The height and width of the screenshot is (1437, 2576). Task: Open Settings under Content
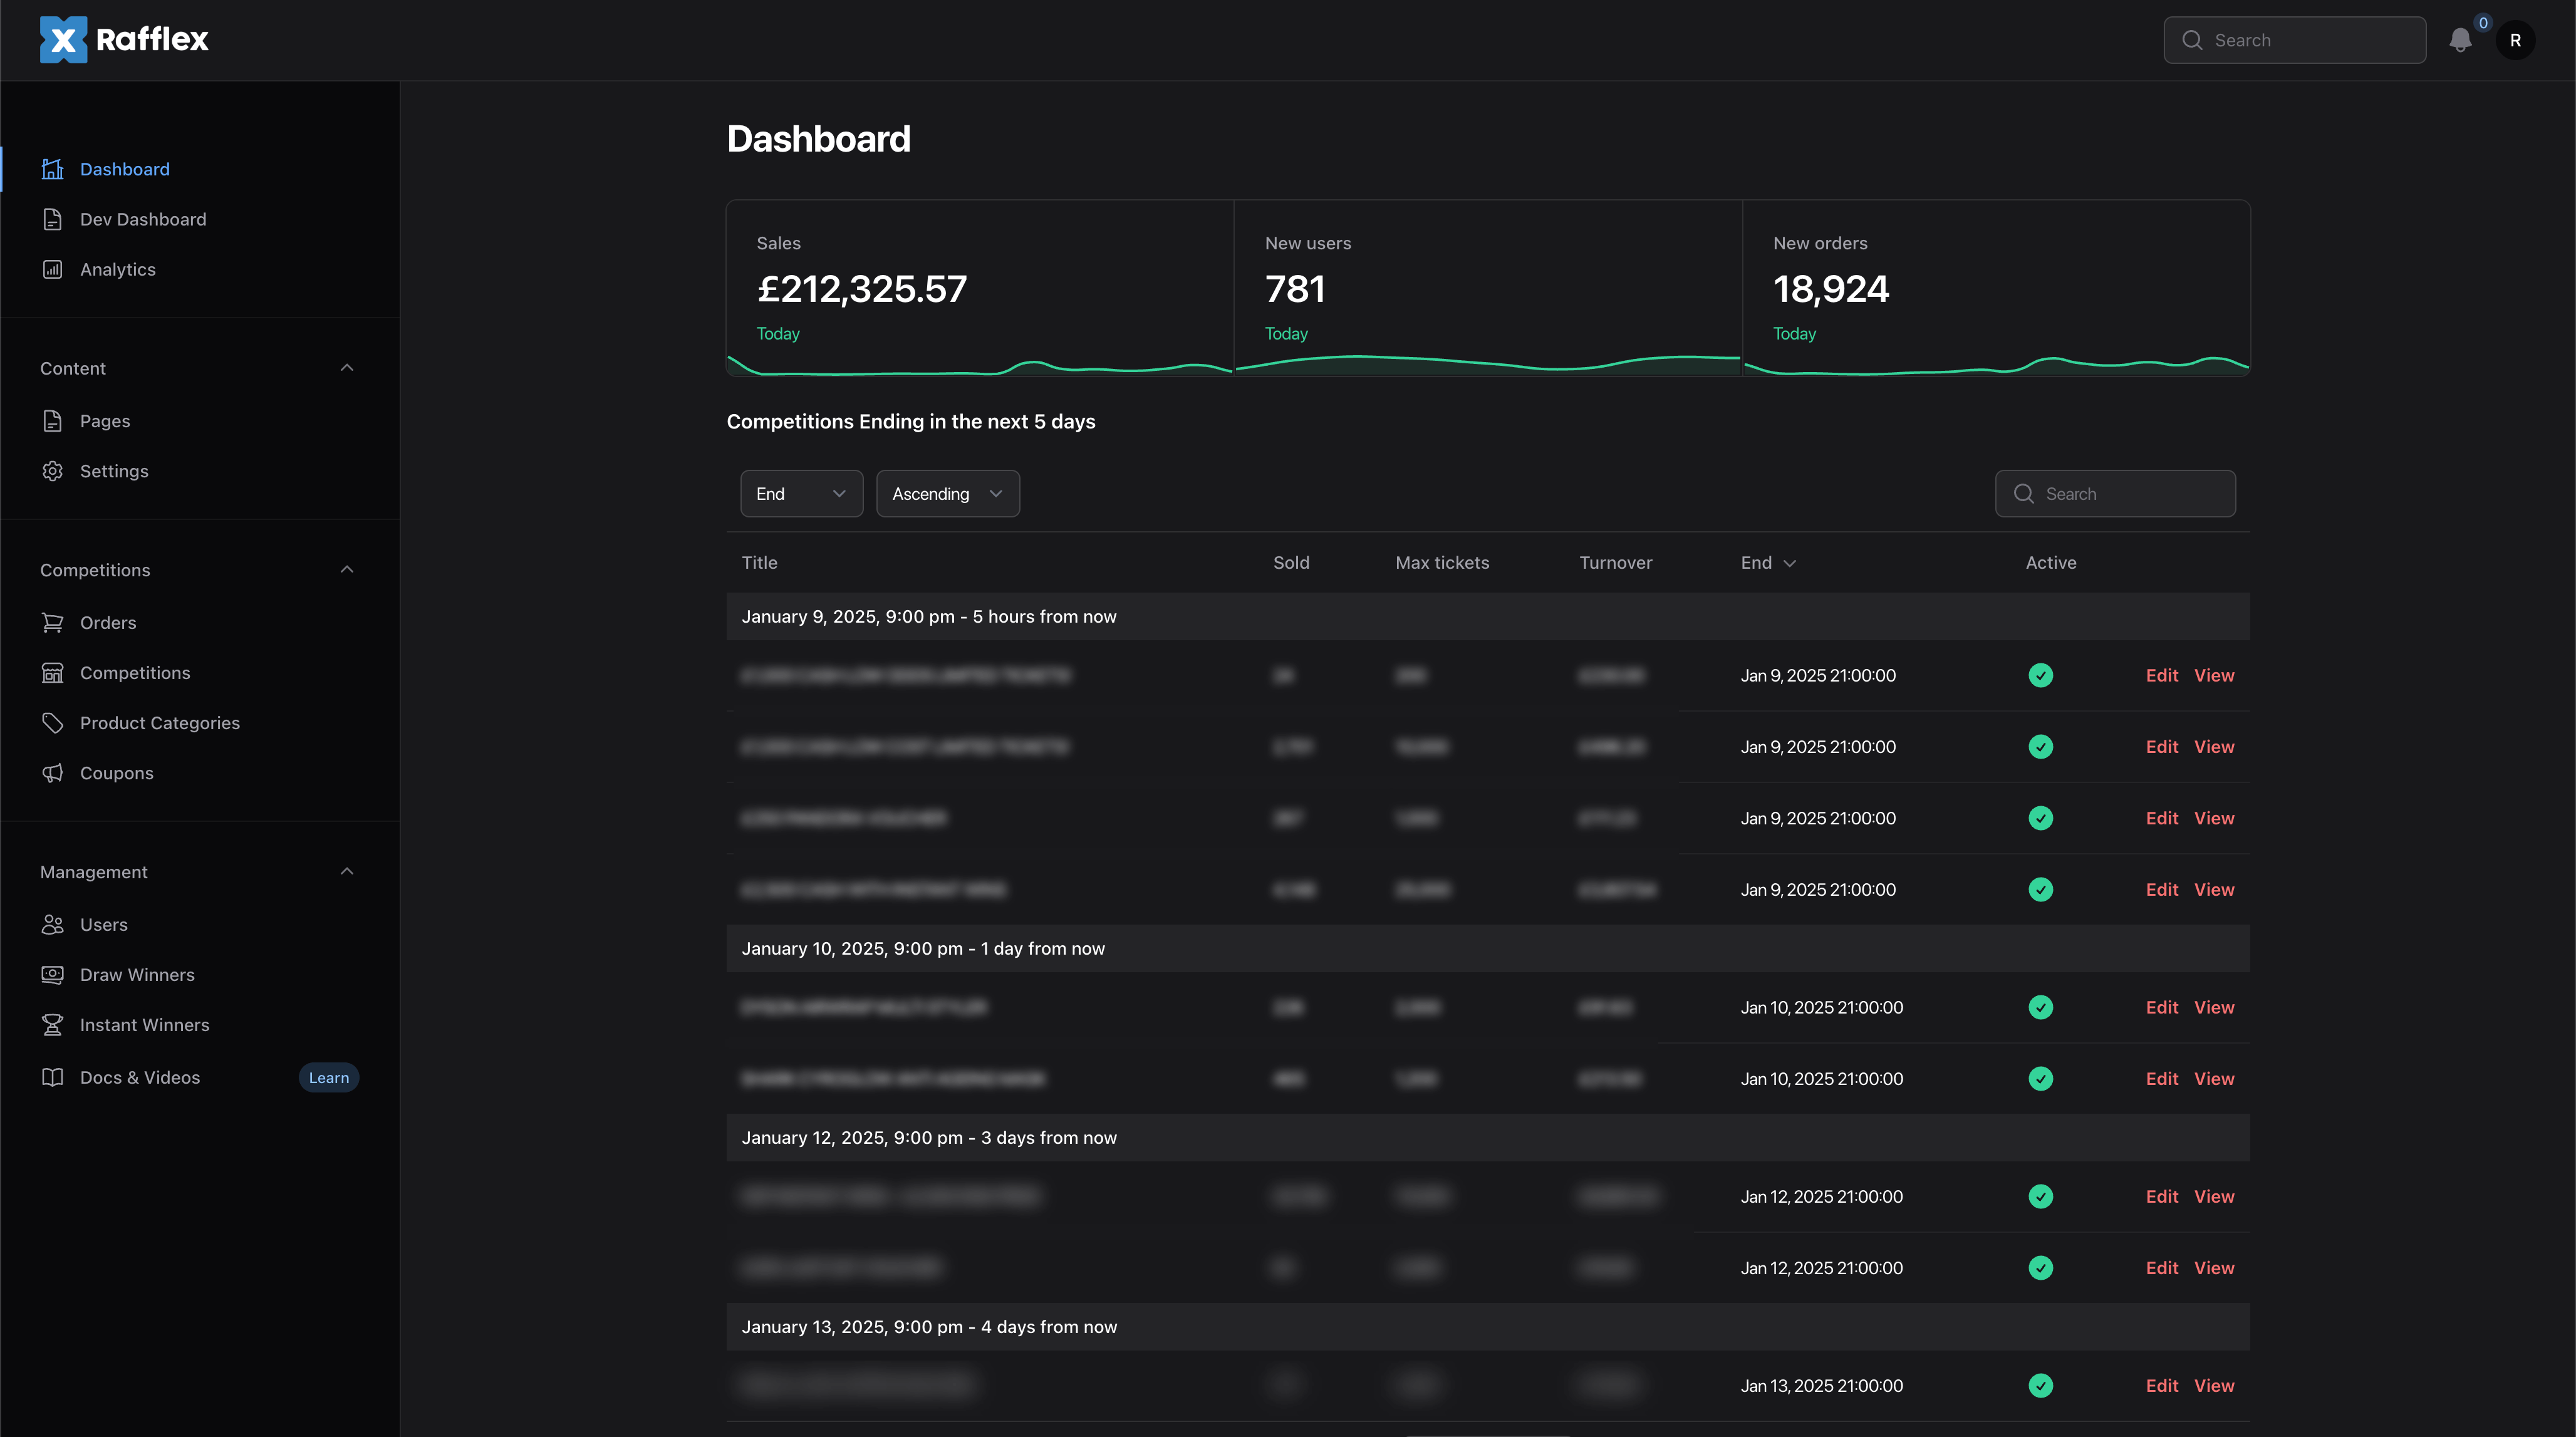[114, 471]
